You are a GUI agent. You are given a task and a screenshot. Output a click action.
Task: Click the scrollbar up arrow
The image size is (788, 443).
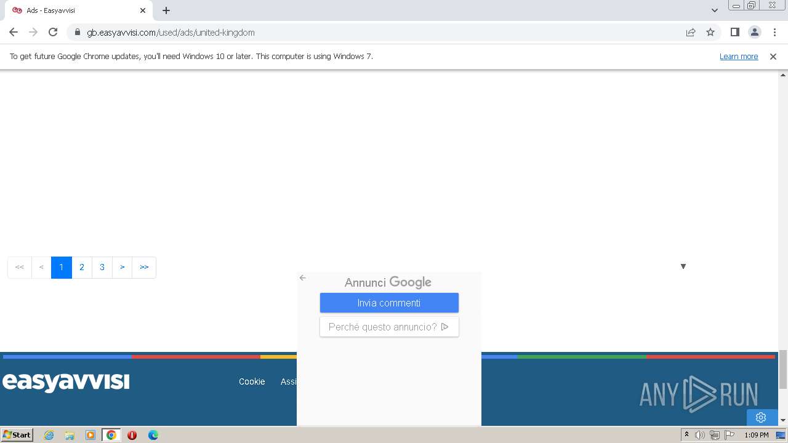pos(783,74)
